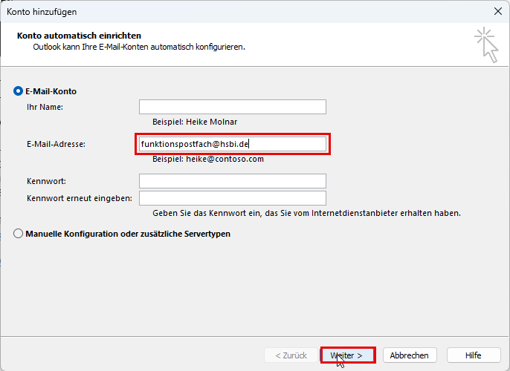Click the text Beispiel: Heike Molnar
This screenshot has height=371, width=510.
click(x=195, y=122)
